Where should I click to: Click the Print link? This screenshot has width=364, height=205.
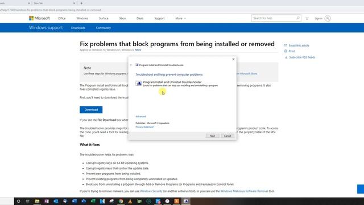point(292,51)
